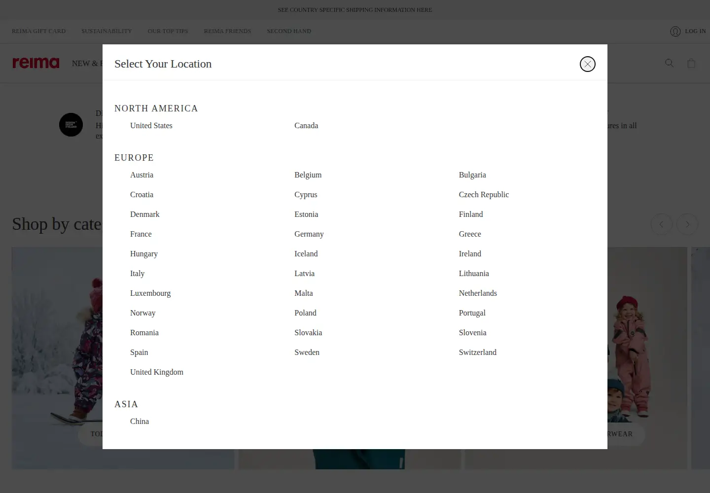
Task: Pick Croatia as location
Action: [142, 195]
